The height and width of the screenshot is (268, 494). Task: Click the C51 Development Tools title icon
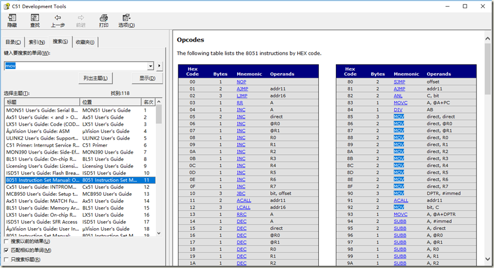click(x=7, y=5)
